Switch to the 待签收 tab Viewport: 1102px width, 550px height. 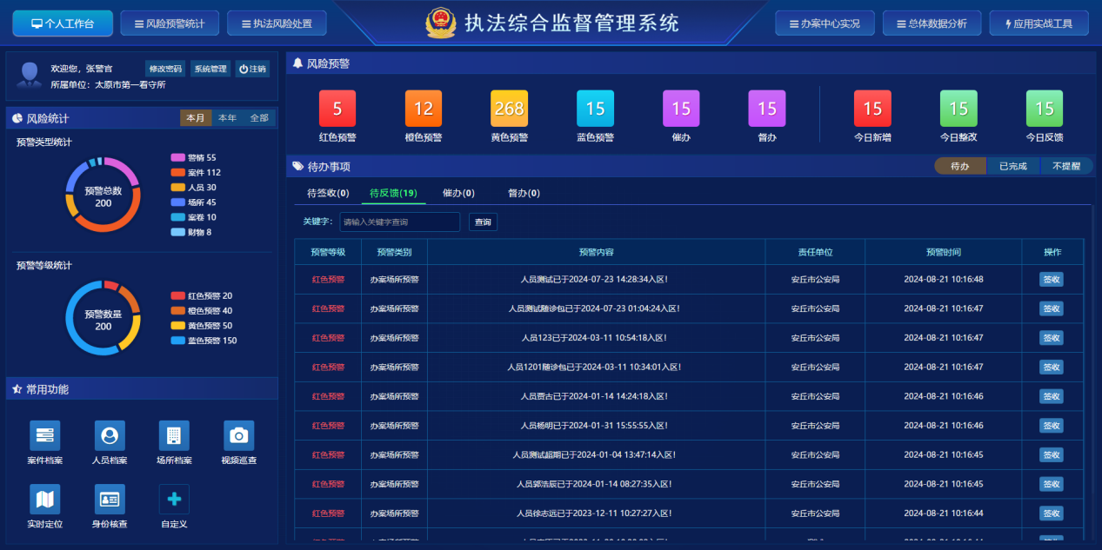point(328,193)
